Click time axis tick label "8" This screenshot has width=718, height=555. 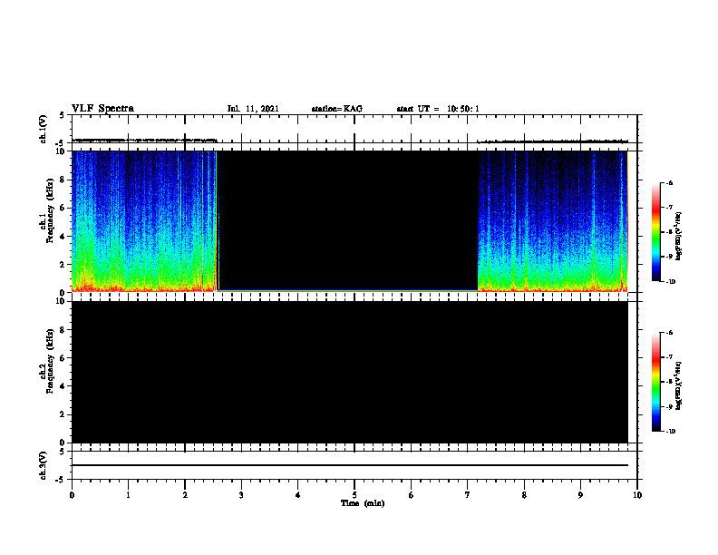[524, 495]
